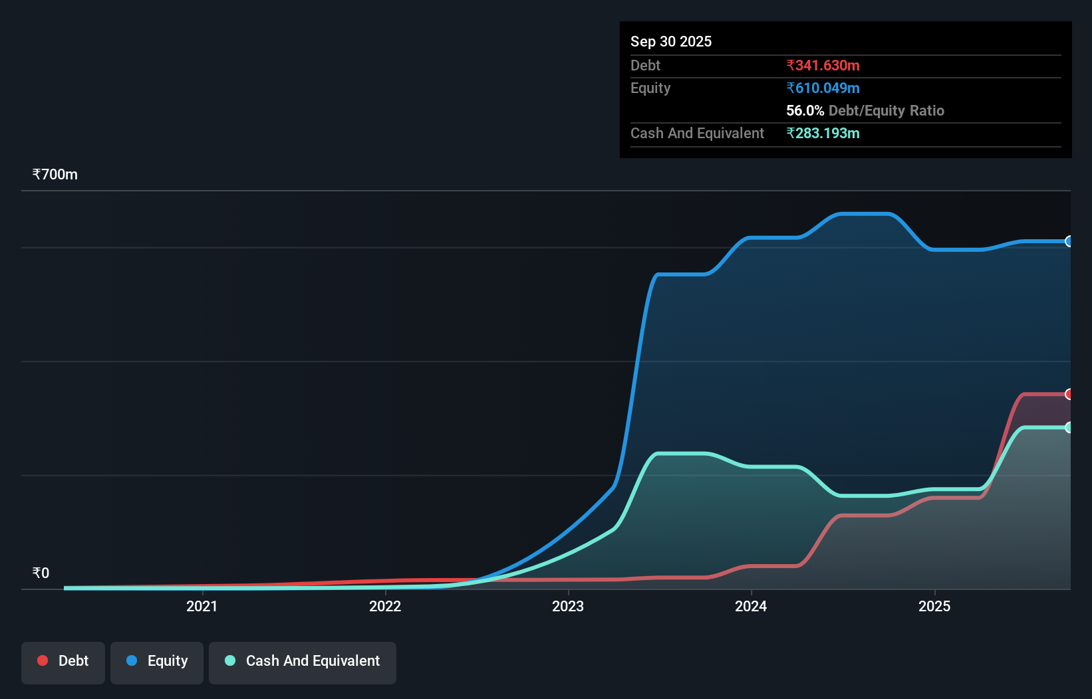Click the Equity endpoint marker at Sep 2025
This screenshot has height=699, width=1092.
click(x=1069, y=241)
